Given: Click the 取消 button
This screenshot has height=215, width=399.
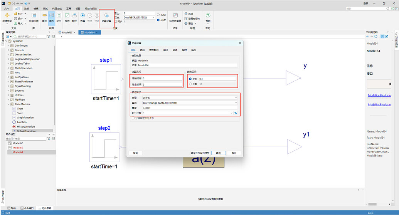Looking at the screenshot, I should pos(234,153).
